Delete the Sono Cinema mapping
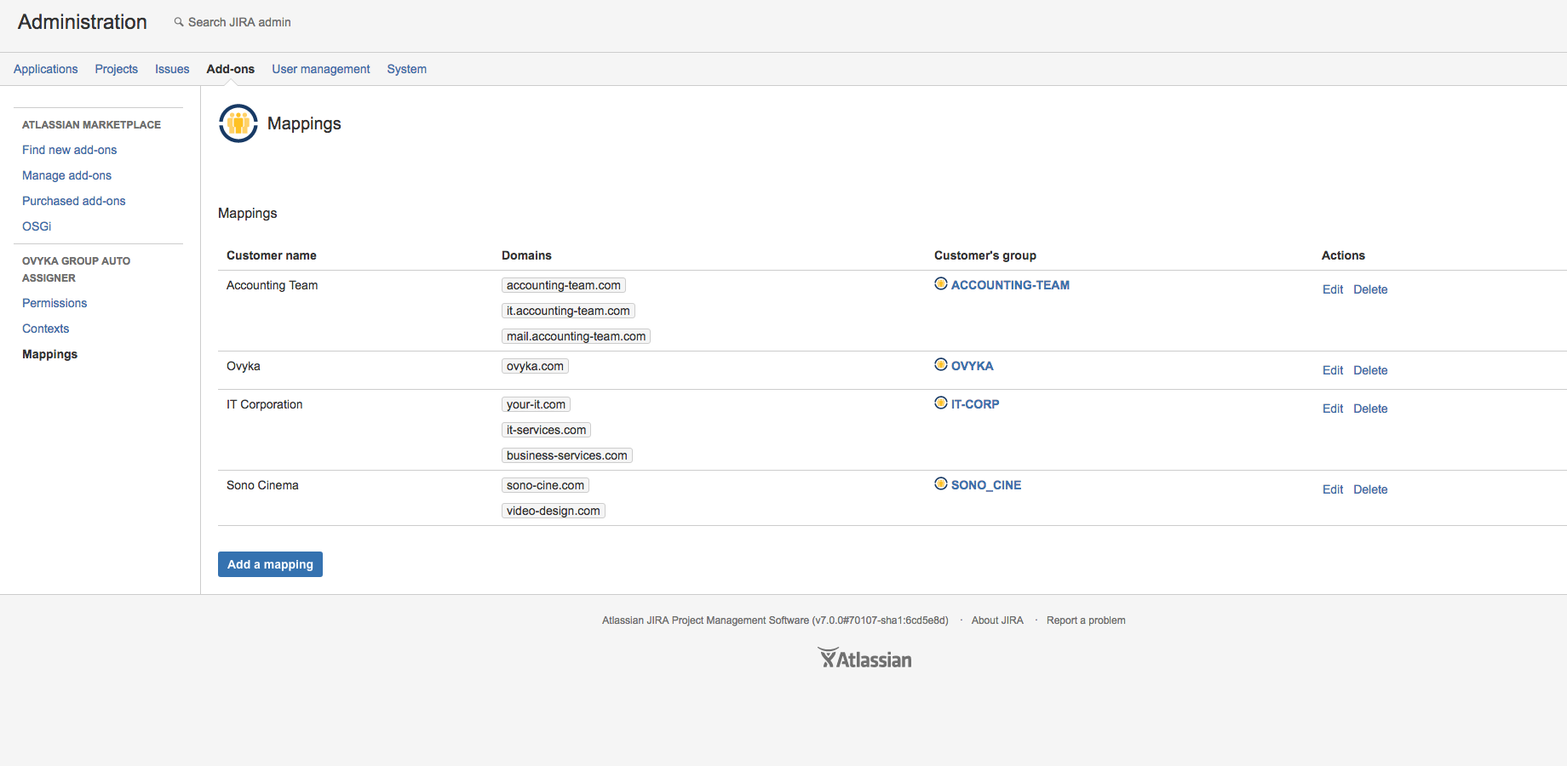 coord(1370,489)
